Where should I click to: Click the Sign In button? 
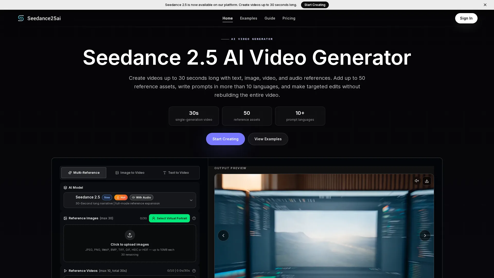466,18
